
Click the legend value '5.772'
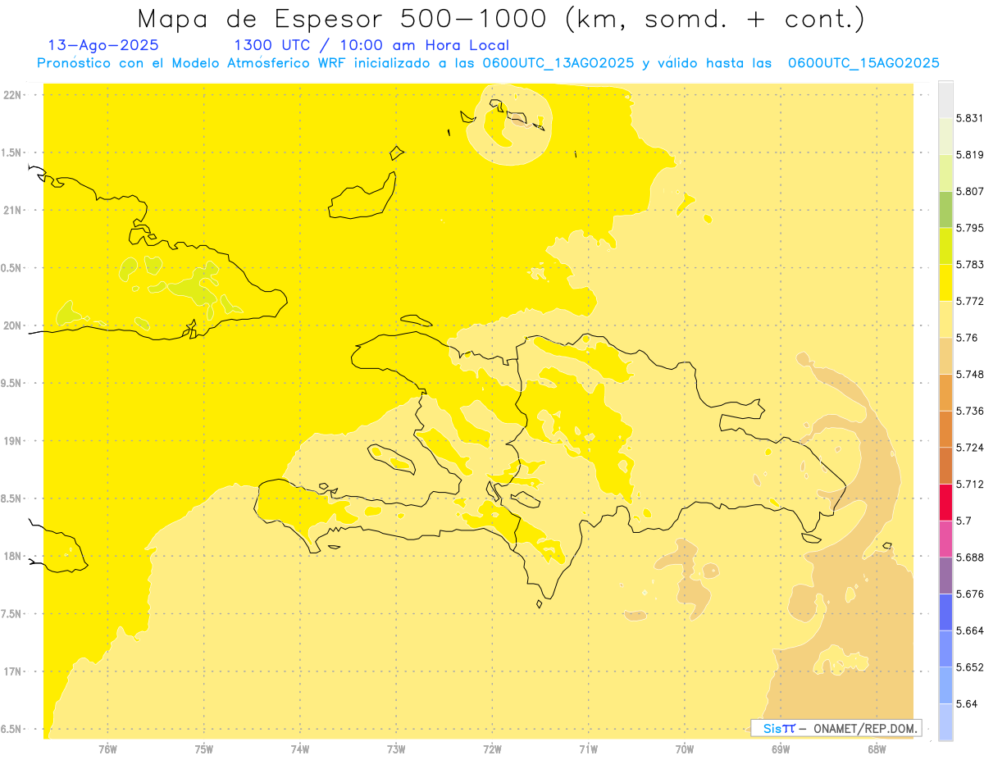969,301
